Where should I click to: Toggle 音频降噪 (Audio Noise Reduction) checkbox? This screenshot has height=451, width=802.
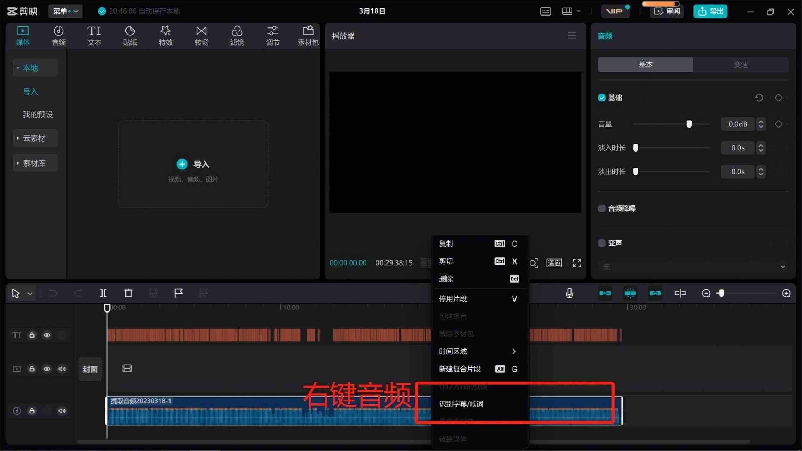tap(601, 208)
